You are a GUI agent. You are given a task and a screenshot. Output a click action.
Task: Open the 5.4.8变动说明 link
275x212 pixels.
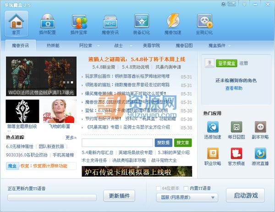(135, 67)
